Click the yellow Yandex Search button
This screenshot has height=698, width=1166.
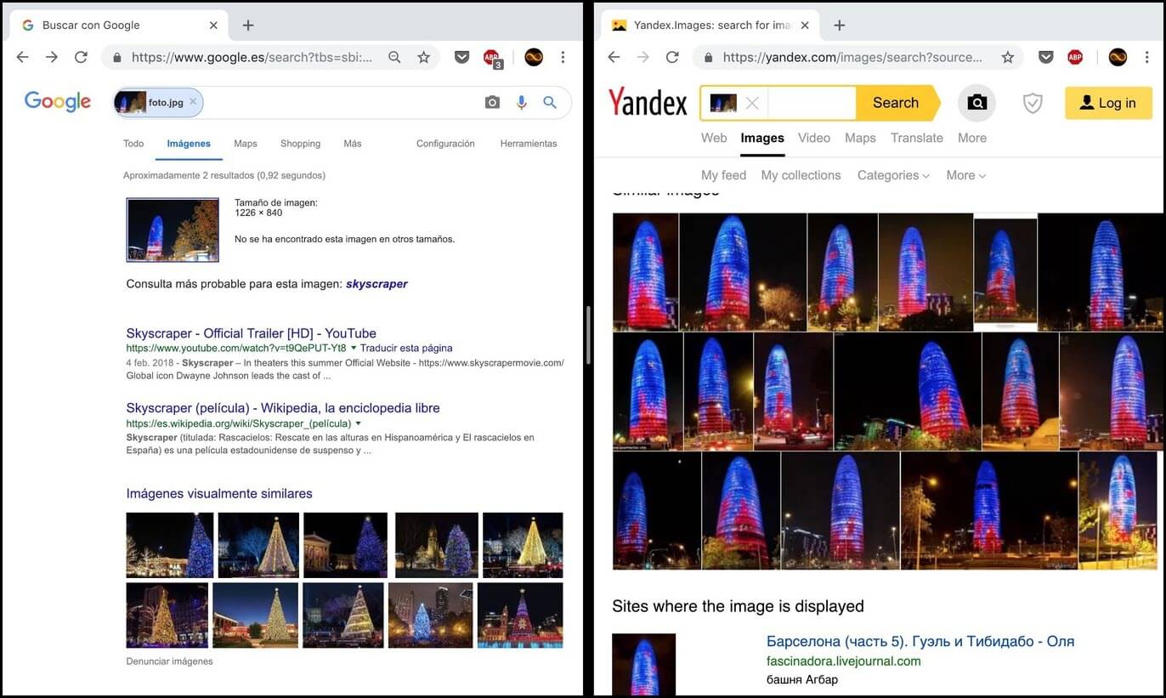897,103
